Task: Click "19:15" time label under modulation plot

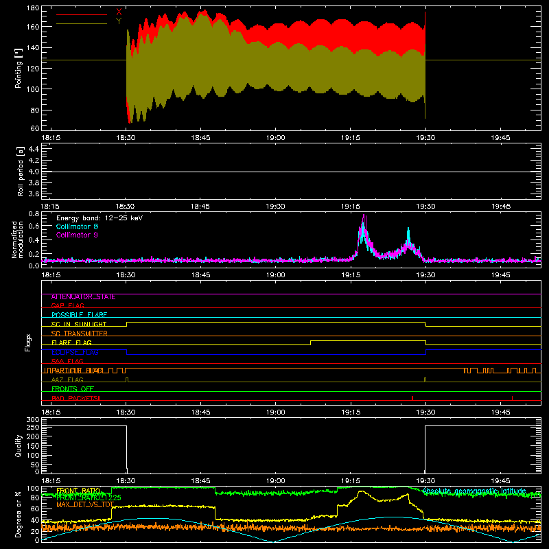Action: (x=351, y=275)
